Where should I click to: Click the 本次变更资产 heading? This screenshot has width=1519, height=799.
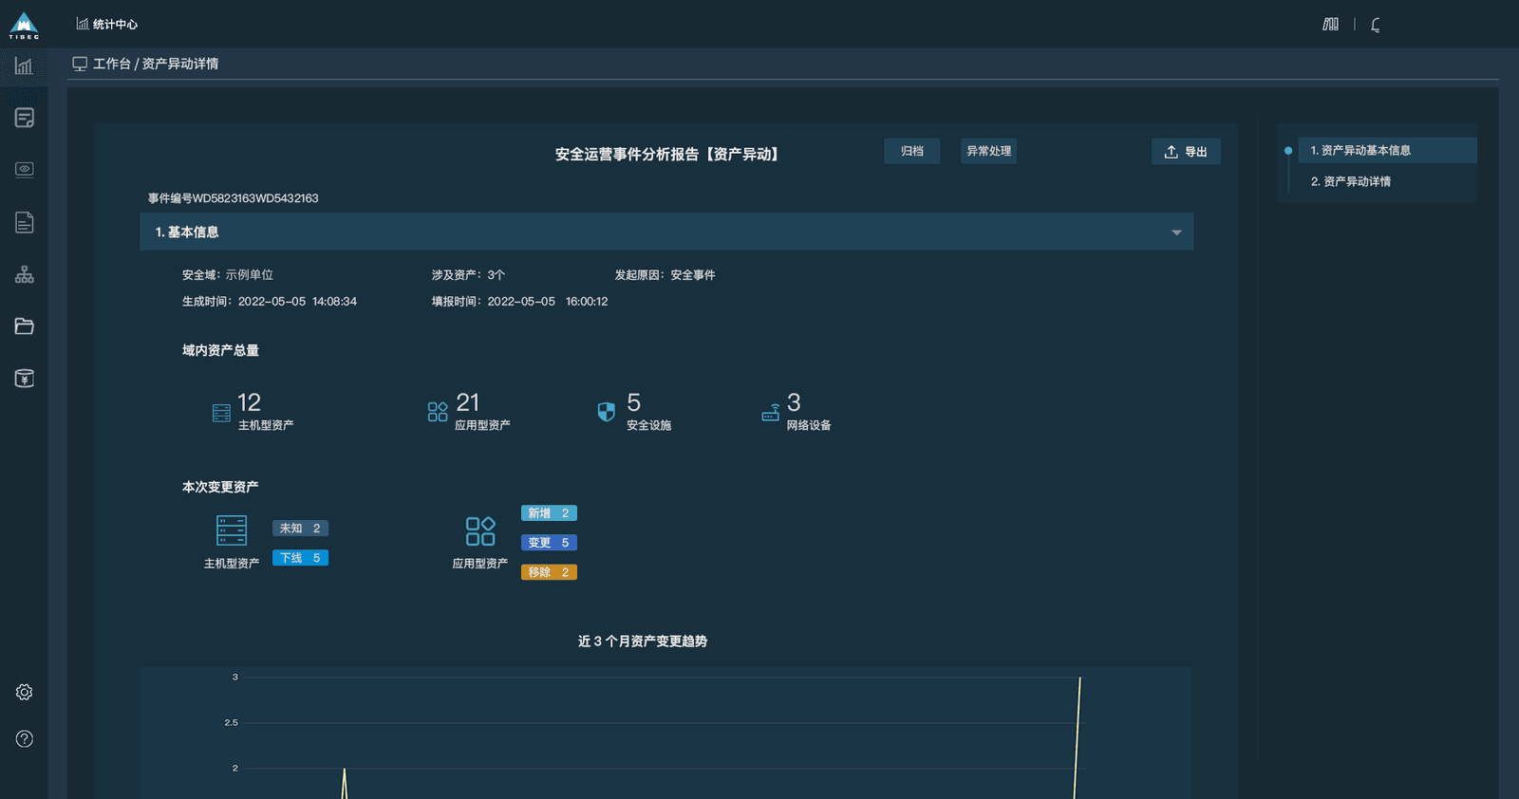click(220, 487)
